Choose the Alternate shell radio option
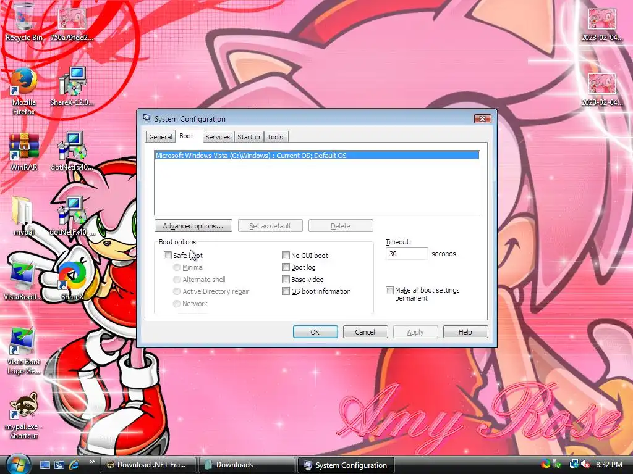The height and width of the screenshot is (474, 633). [x=176, y=280]
